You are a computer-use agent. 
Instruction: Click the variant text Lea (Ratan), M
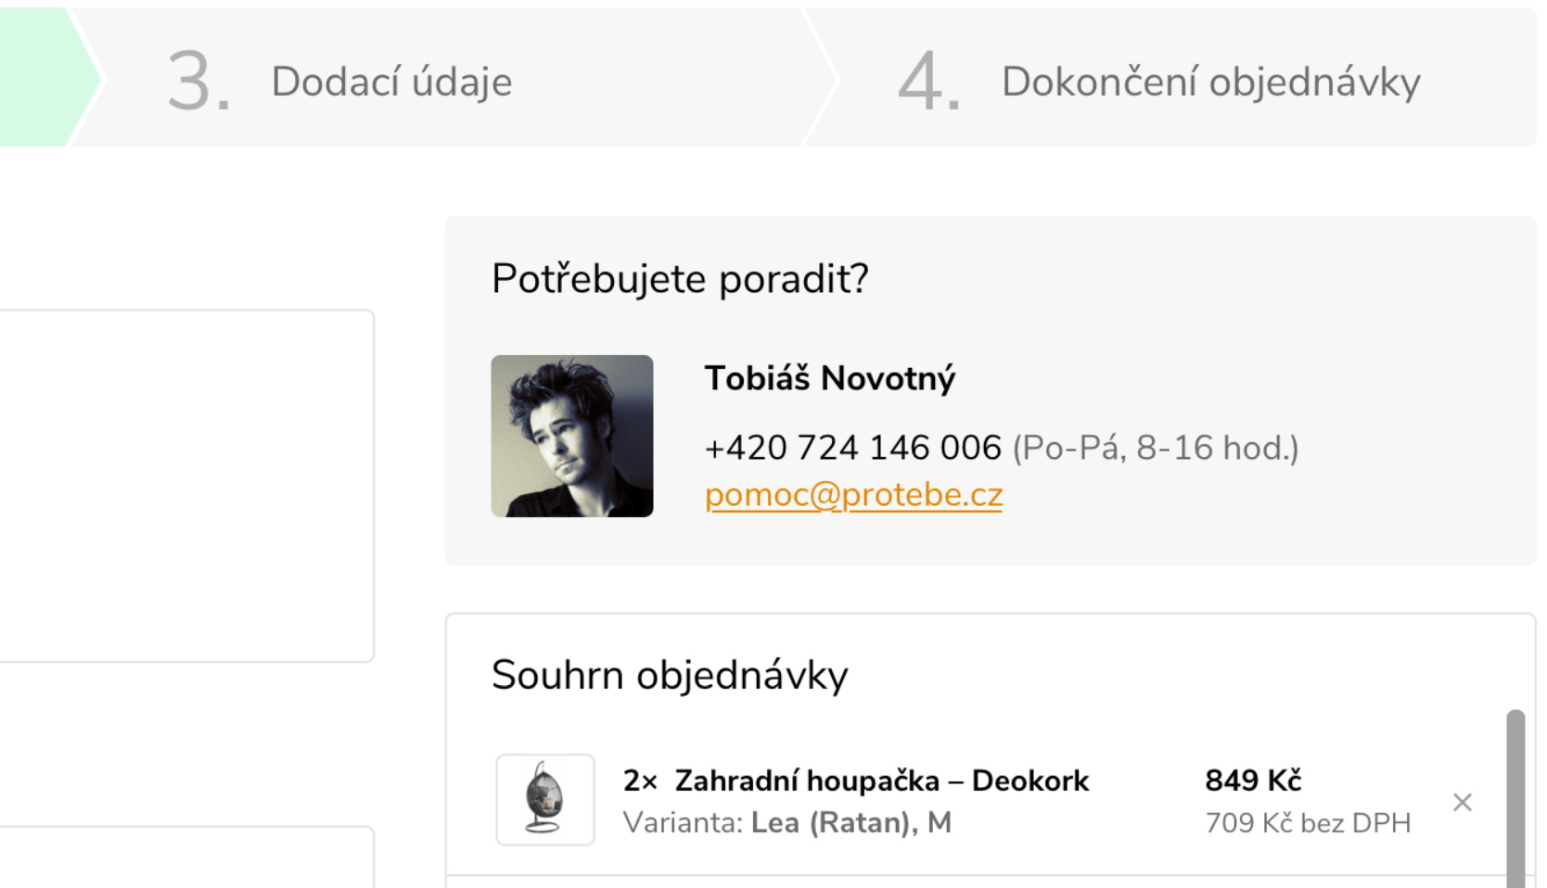[850, 822]
